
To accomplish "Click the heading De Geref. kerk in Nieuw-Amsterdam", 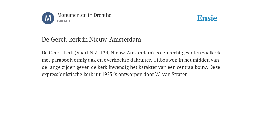I will (x=91, y=39).
